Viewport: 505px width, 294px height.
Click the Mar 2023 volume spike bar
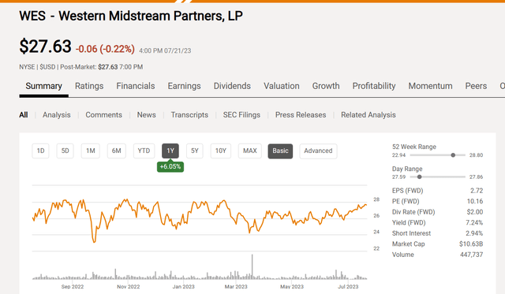(252, 266)
